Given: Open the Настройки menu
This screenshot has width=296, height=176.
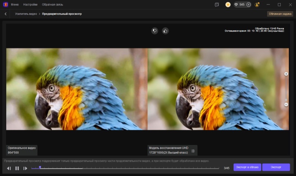Looking at the screenshot, I should pyautogui.click(x=30, y=5).
